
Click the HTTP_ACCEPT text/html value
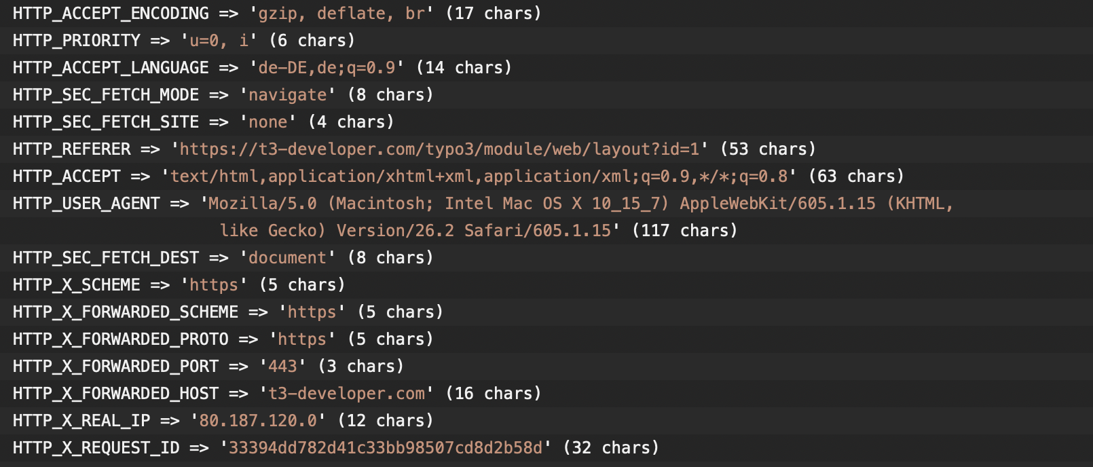click(x=479, y=176)
